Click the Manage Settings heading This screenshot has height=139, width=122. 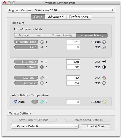[20, 113]
